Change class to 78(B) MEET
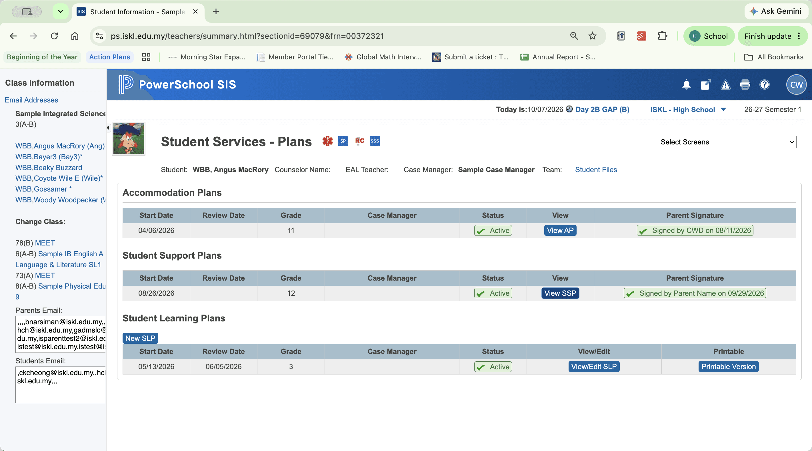The width and height of the screenshot is (812, 451). coord(45,243)
